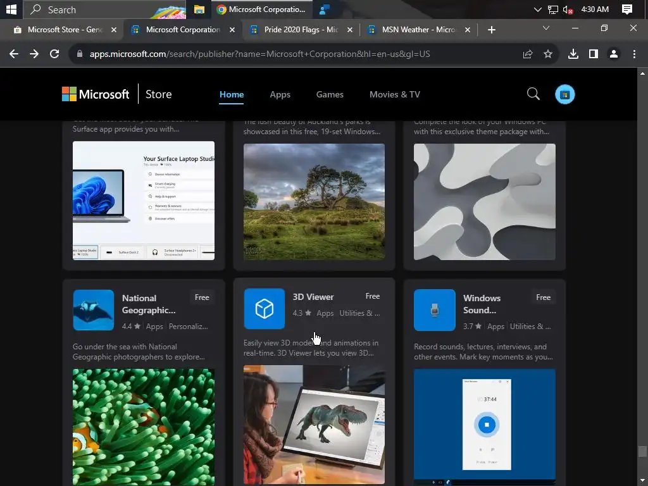Click the Windows Sound Recorder app icon
This screenshot has width=648, height=486.
pyautogui.click(x=434, y=310)
